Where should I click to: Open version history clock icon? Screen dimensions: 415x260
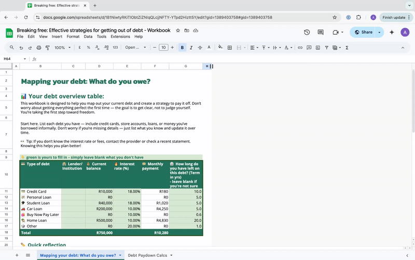(x=307, y=32)
